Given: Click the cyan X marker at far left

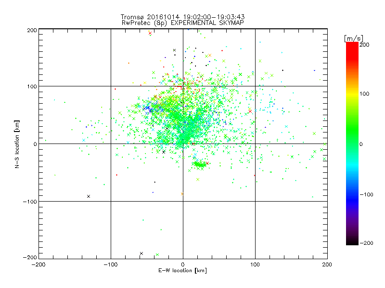Looking at the screenshot, I should point(84,140).
